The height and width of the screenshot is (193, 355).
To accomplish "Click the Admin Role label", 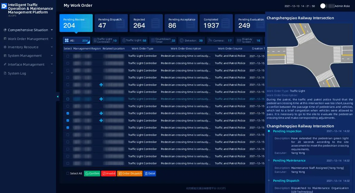I will click(342, 6).
